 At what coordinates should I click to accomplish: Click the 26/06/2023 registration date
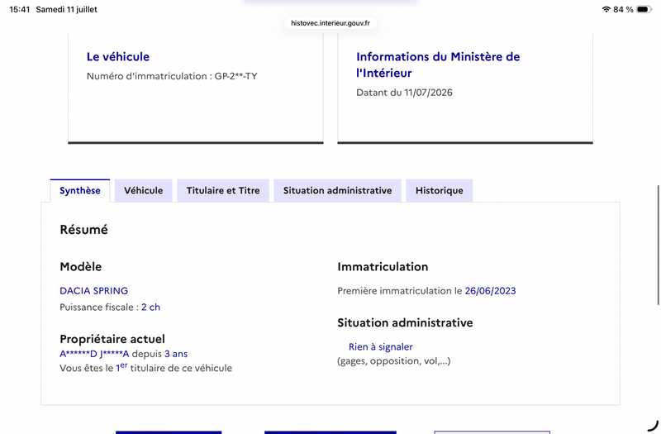[490, 291]
